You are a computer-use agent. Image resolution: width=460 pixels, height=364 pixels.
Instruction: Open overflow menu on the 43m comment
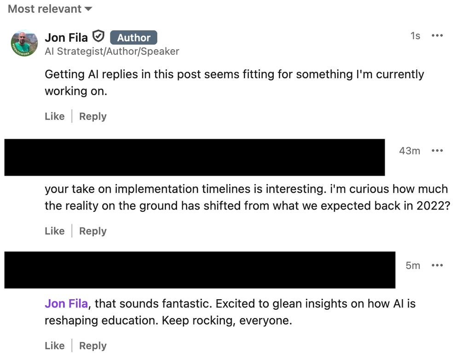coord(437,150)
